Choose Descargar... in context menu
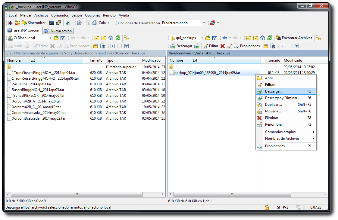This screenshot has width=338, height=220. coord(286,91)
